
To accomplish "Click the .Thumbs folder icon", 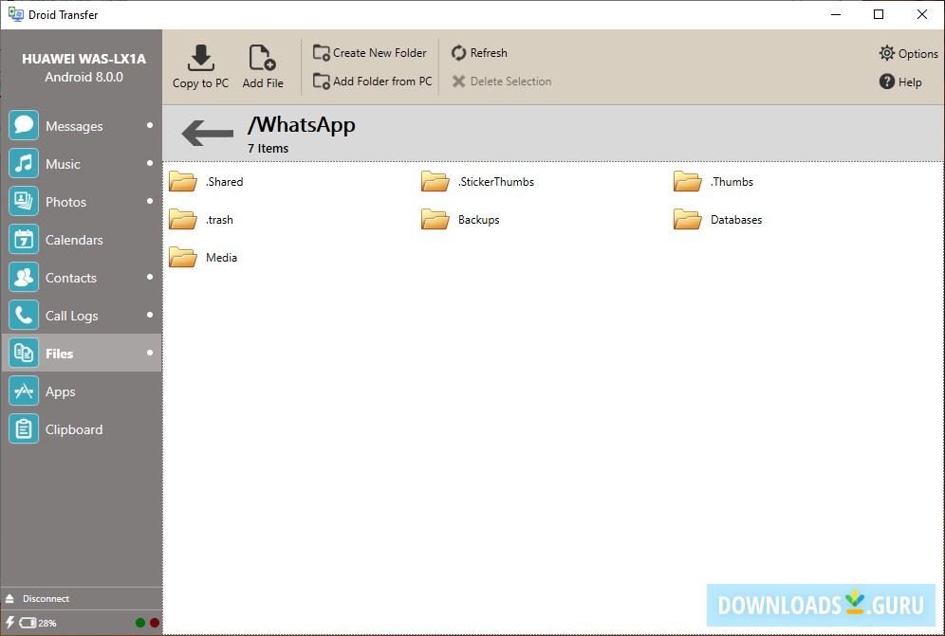I will (x=688, y=181).
